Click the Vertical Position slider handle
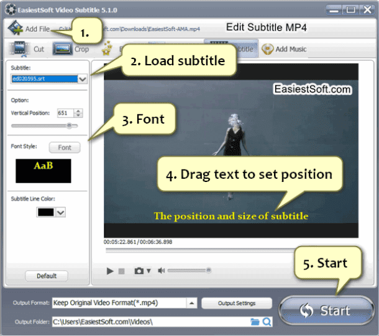 tap(70, 125)
